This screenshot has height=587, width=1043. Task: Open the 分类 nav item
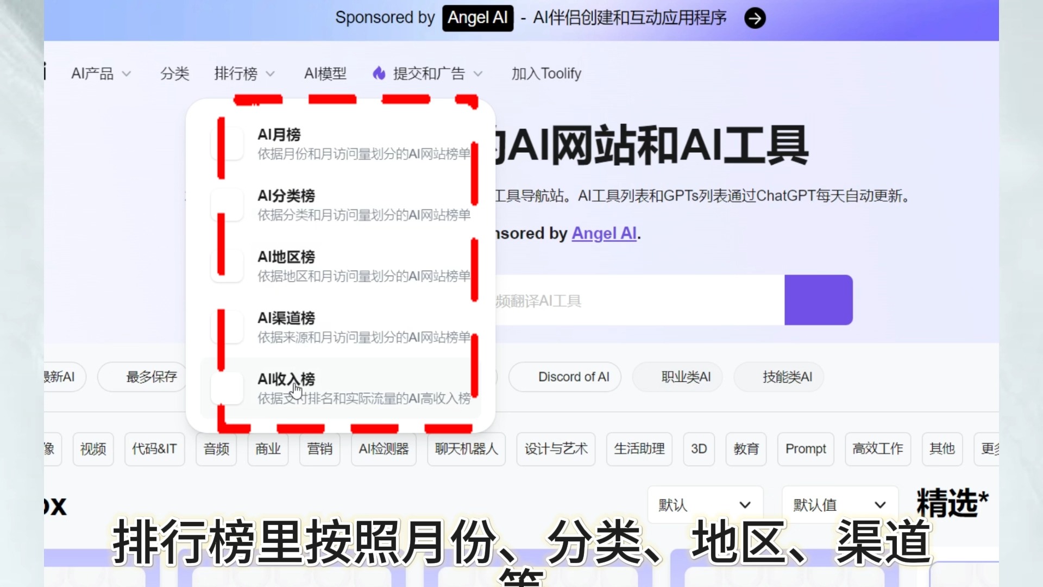click(x=174, y=73)
